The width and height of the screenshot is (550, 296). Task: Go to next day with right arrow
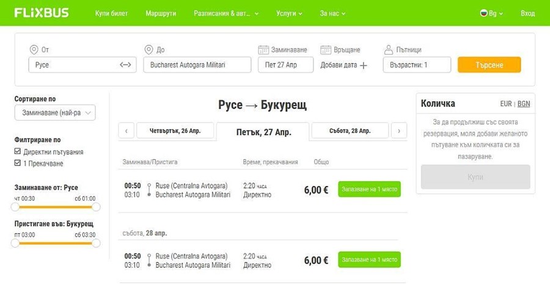point(398,131)
